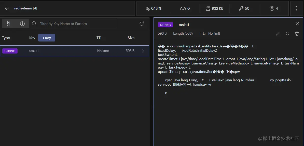Click the Length (538) label
This screenshot has width=304, height=146.
[183, 34]
